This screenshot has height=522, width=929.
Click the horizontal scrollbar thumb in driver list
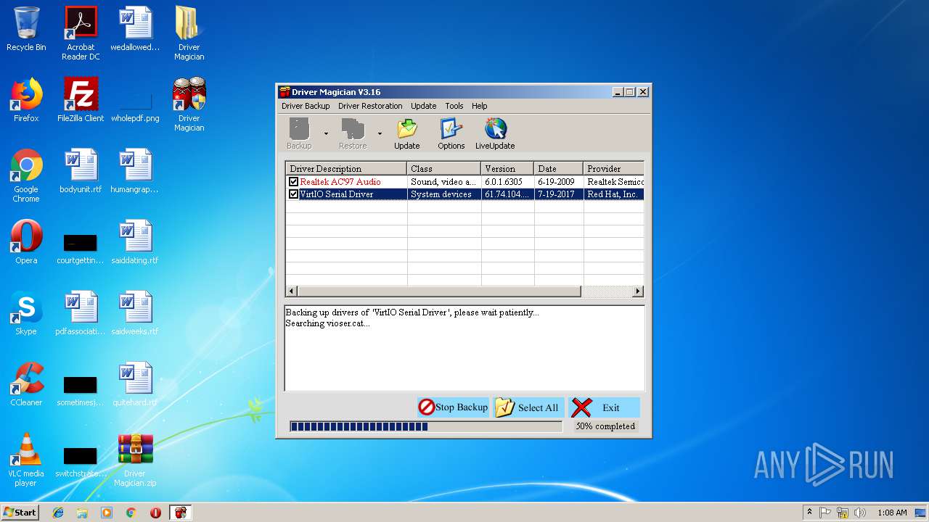coord(439,291)
